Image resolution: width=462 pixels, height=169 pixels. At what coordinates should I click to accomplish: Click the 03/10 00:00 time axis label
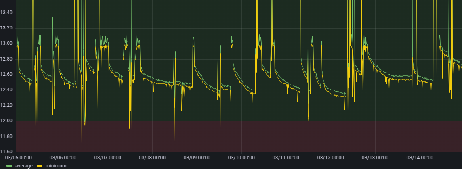pos(241,157)
